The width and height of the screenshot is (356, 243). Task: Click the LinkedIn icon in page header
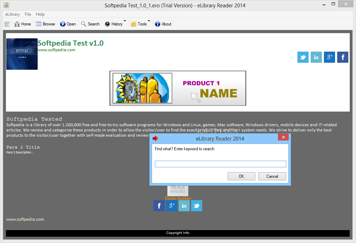pos(316,57)
